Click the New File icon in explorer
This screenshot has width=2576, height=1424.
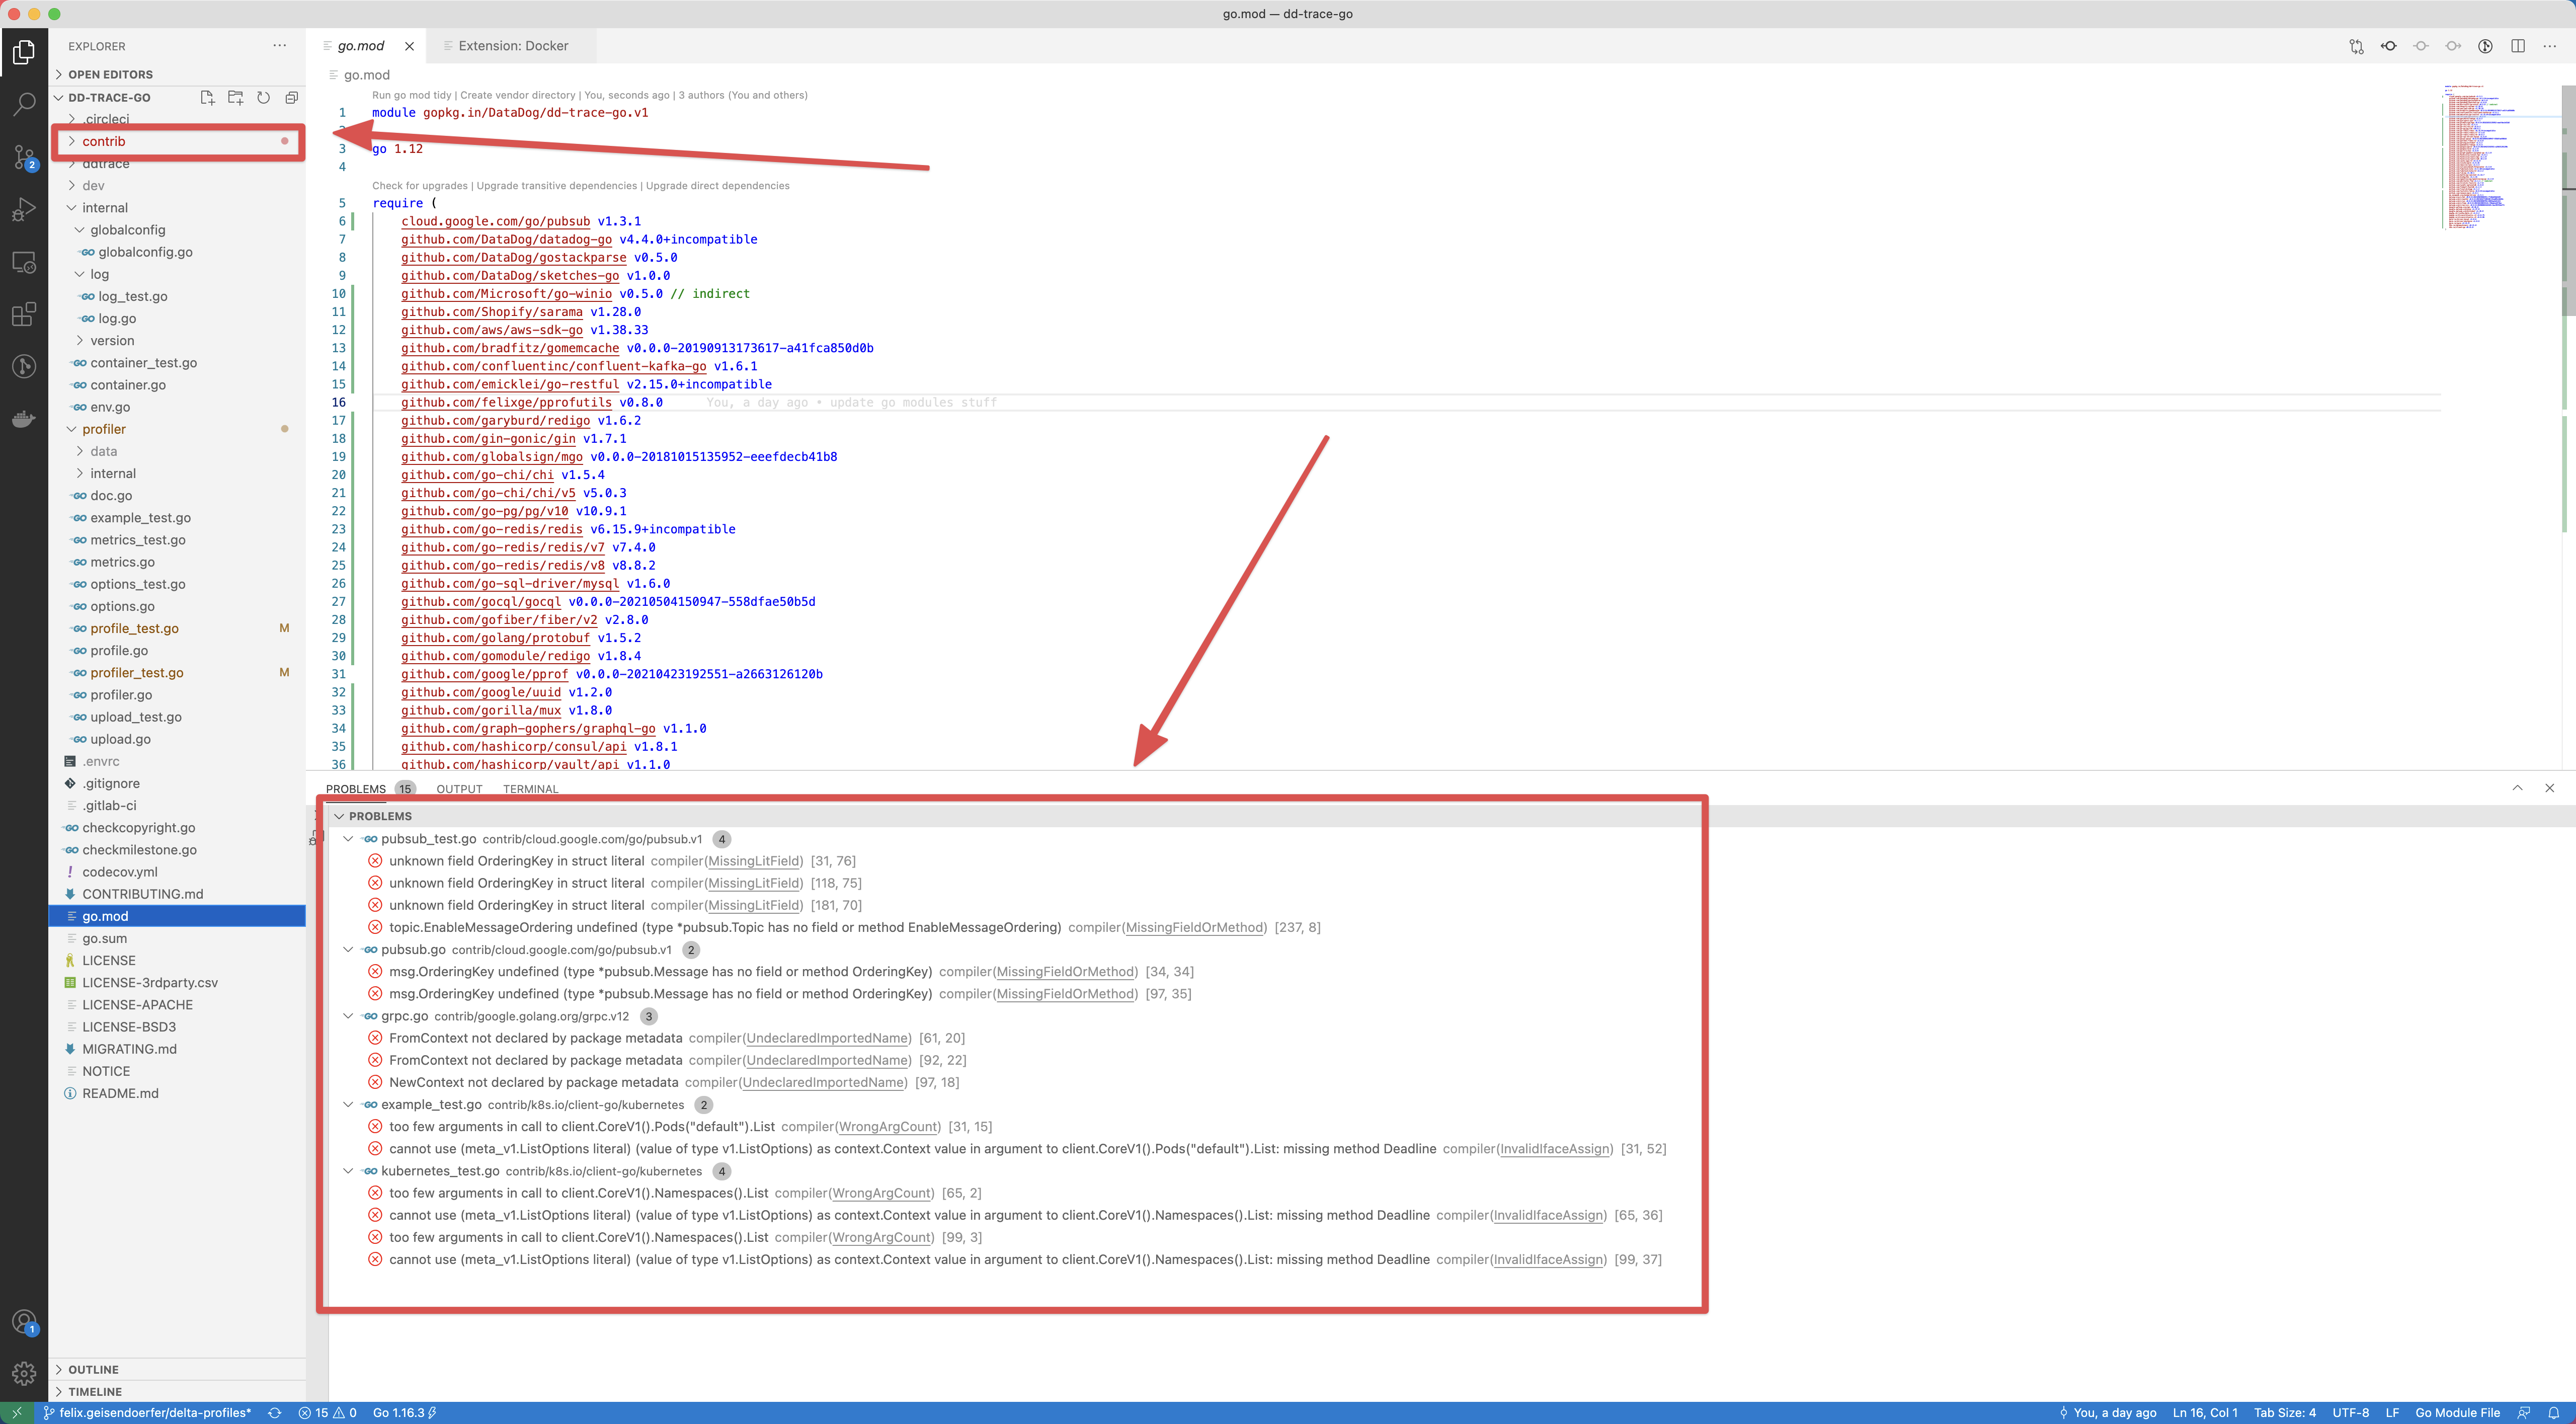(207, 98)
